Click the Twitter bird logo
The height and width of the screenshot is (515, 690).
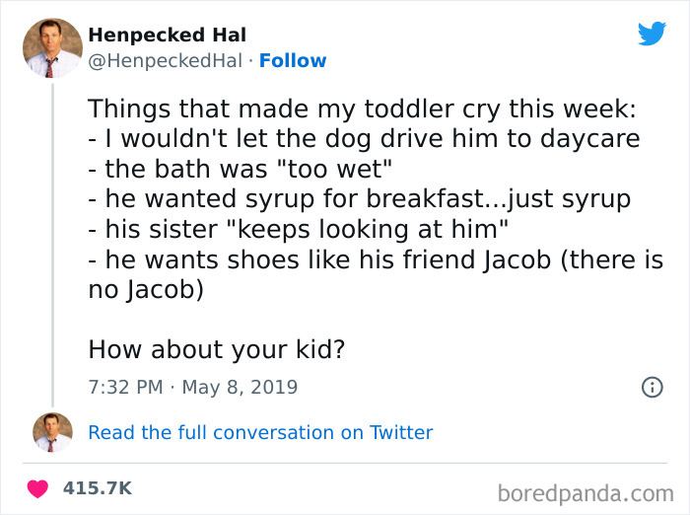(x=652, y=34)
